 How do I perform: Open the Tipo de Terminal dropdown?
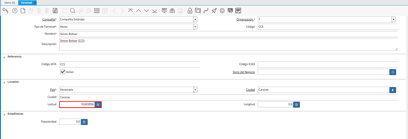pos(195,27)
